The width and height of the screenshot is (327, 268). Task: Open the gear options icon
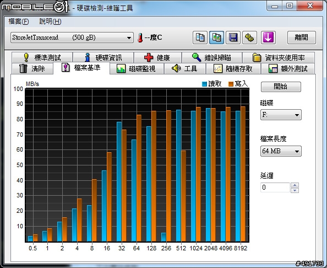tap(249, 37)
